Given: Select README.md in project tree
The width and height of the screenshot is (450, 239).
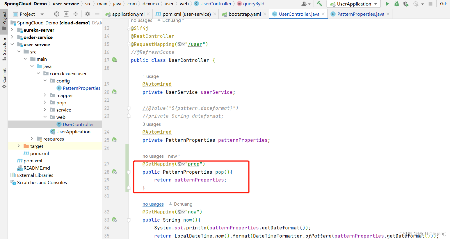Looking at the screenshot, I should click(x=37, y=168).
